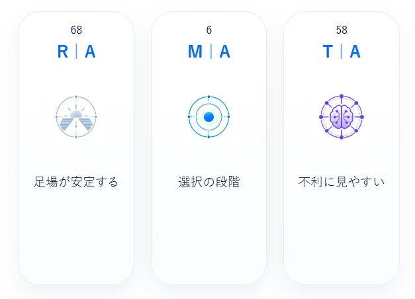Click the divider between M and A

[211, 52]
